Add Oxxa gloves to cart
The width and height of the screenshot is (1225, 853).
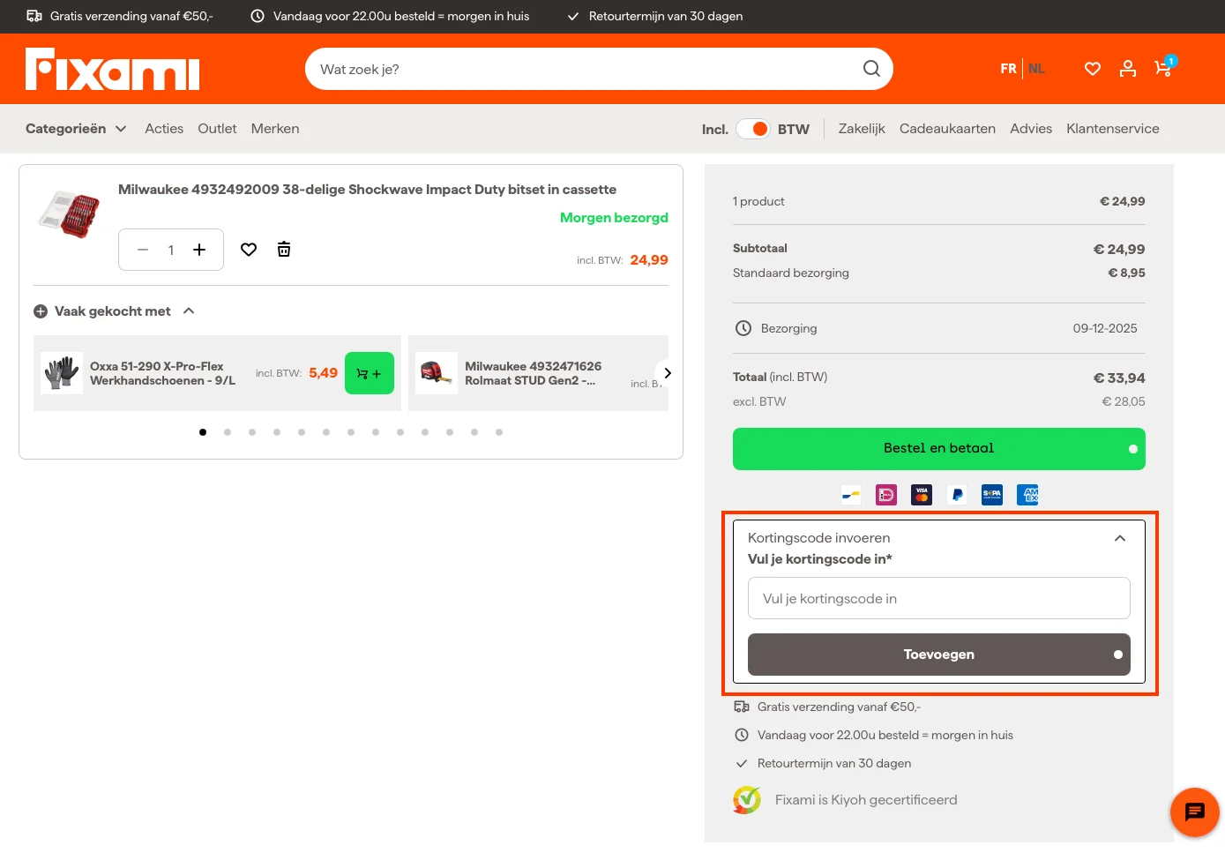[369, 373]
